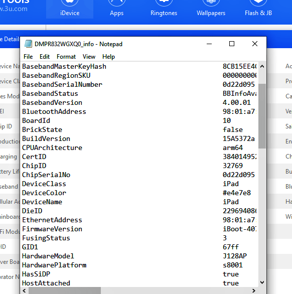Click the Notepad app icon in title bar
The height and width of the screenshot is (294, 292).
point(28,44)
